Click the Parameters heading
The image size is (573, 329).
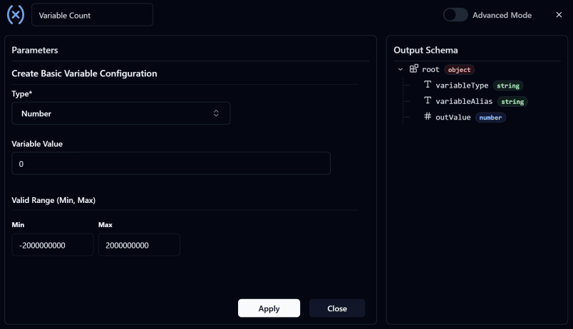click(x=35, y=50)
